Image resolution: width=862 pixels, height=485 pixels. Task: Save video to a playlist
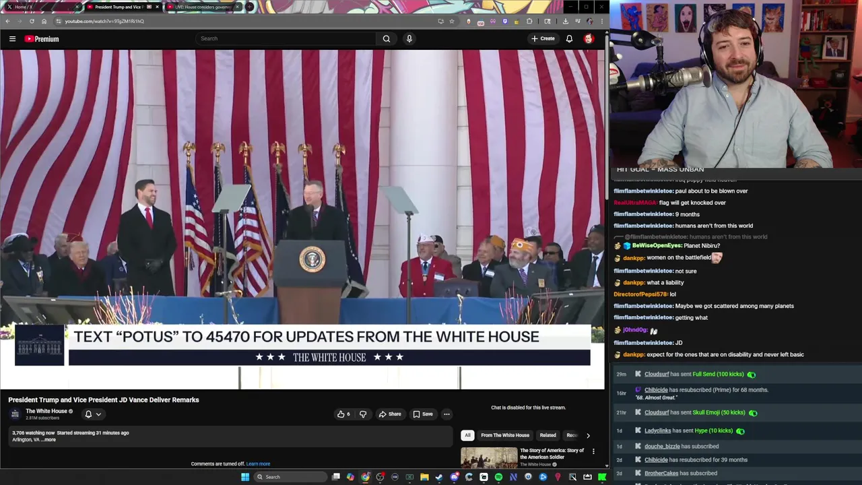pos(423,414)
